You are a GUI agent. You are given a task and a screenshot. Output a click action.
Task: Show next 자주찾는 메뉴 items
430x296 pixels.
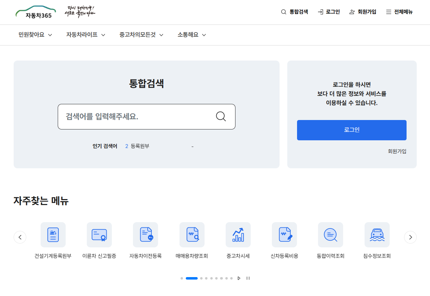[x=410, y=237]
